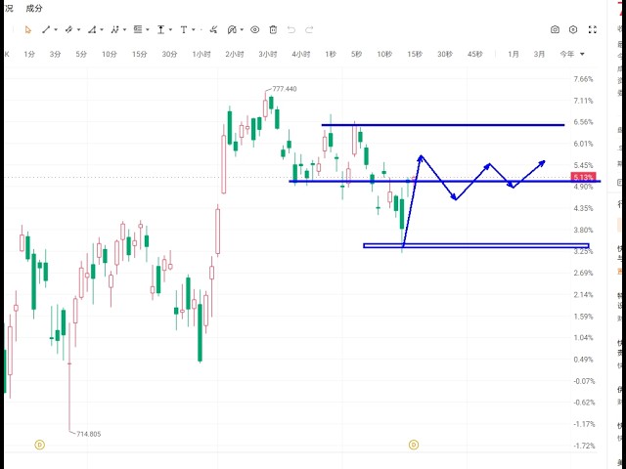Switch to 5秒 timeframe

coord(356,55)
